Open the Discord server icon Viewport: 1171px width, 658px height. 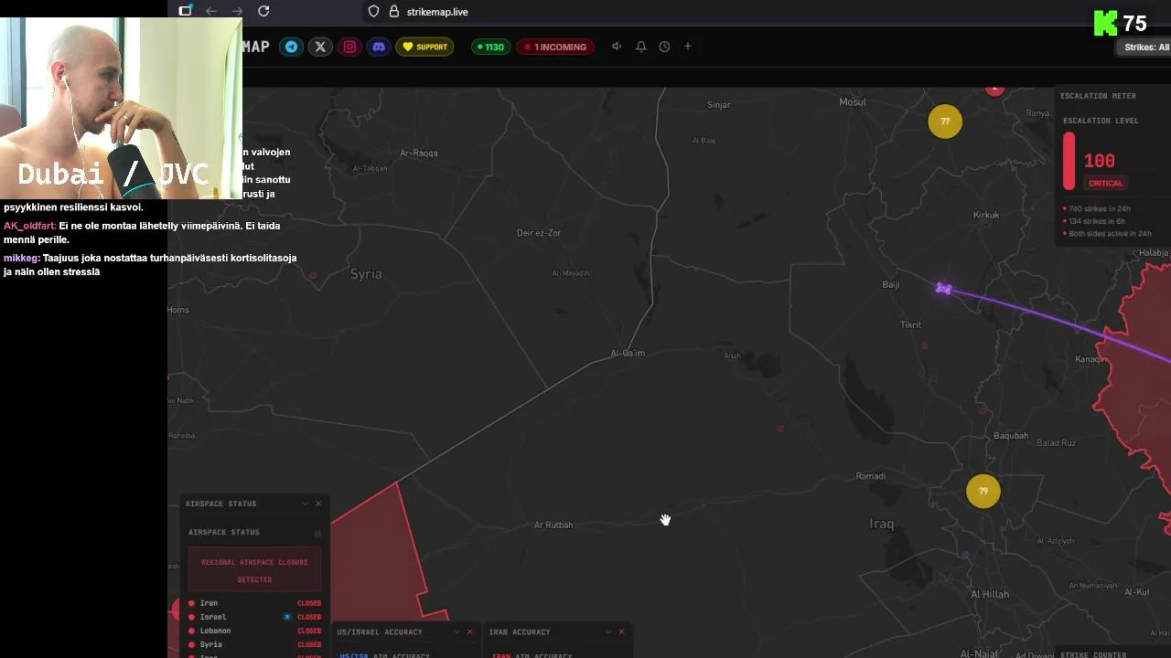pos(379,47)
